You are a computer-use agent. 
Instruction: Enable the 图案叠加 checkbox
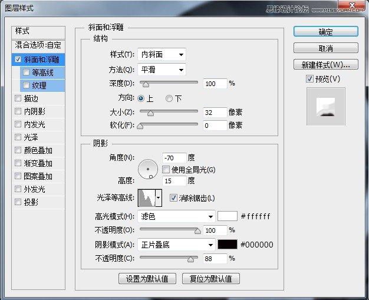pyautogui.click(x=18, y=176)
